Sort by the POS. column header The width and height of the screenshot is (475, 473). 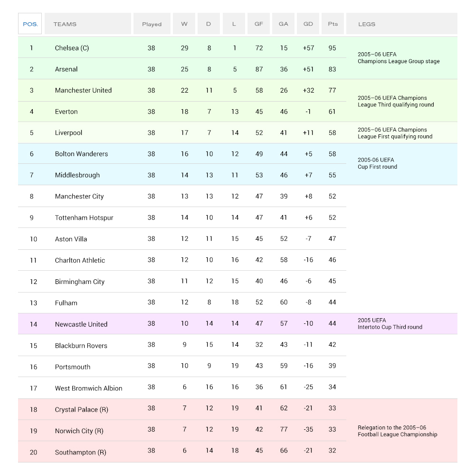point(30,24)
